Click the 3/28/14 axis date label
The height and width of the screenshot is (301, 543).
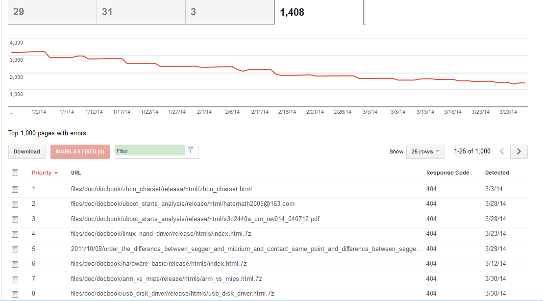tap(508, 112)
